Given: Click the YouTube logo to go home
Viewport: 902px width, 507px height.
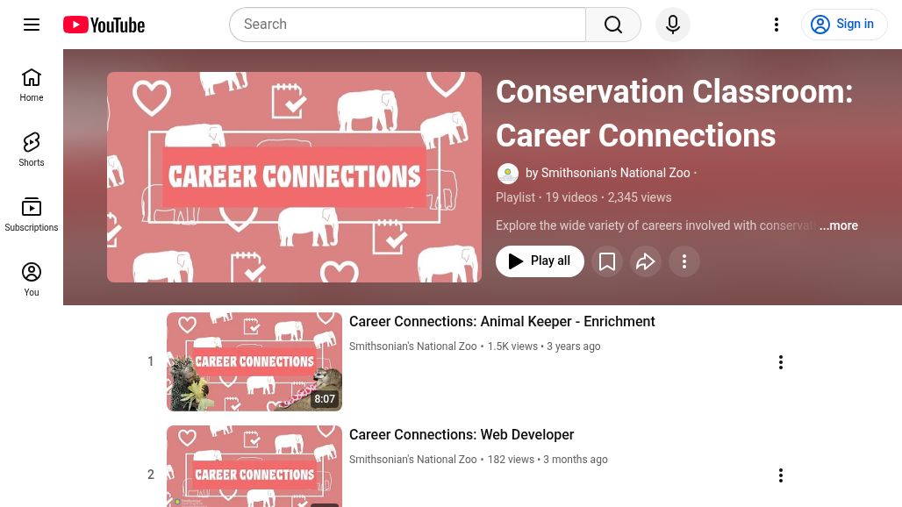Looking at the screenshot, I should tap(103, 24).
